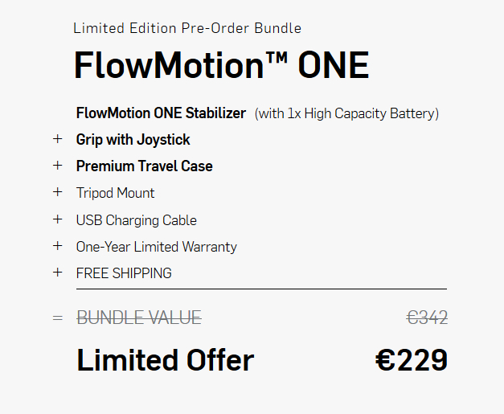Click the plus icon beside USB Charging Cable

click(x=57, y=219)
